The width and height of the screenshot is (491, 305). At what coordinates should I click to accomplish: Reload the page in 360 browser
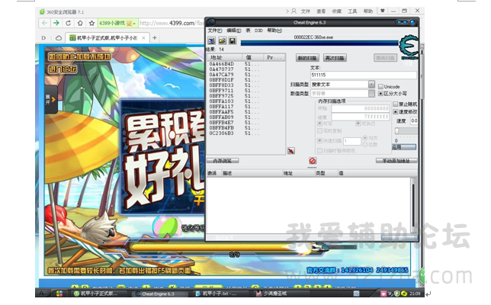(x=69, y=23)
